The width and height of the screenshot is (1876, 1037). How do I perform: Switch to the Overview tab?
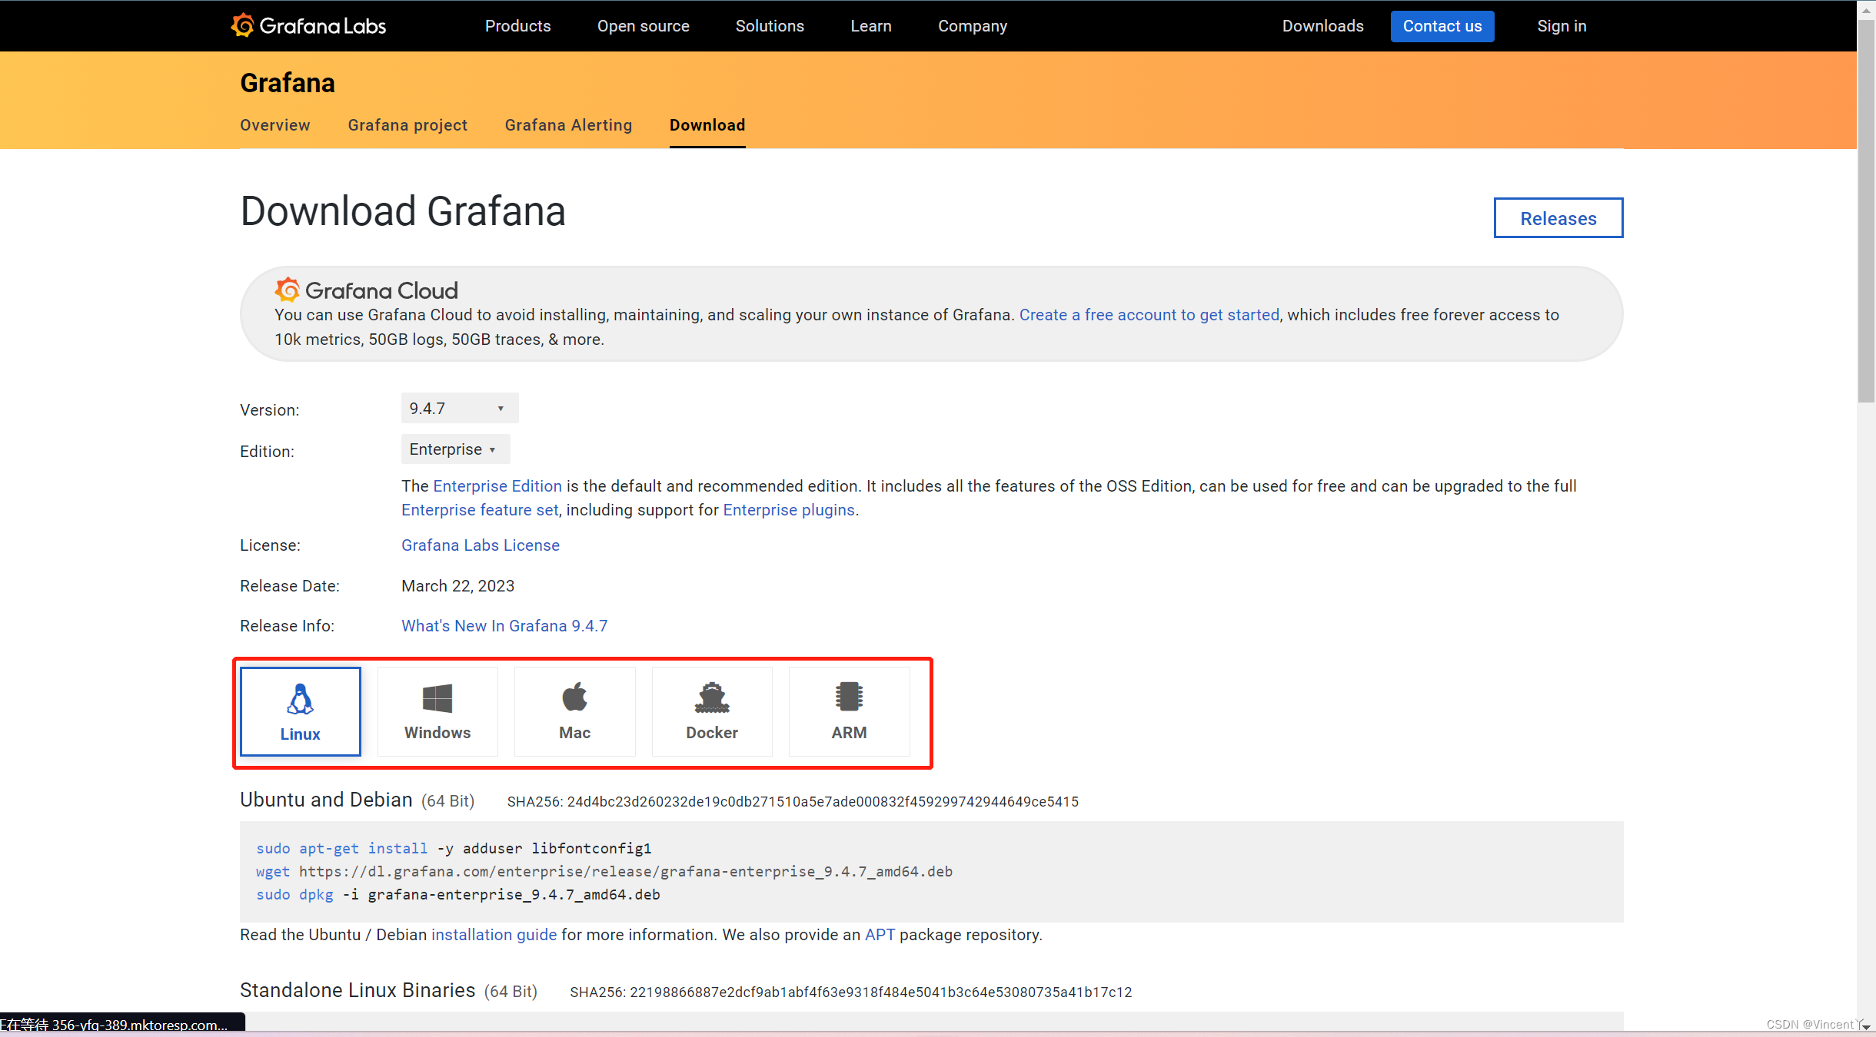pos(274,124)
